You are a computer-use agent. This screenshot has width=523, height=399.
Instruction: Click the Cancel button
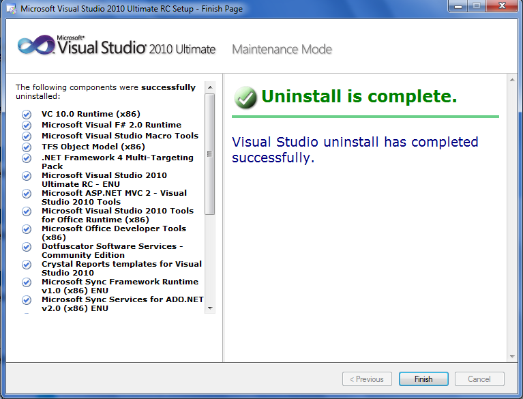point(479,379)
